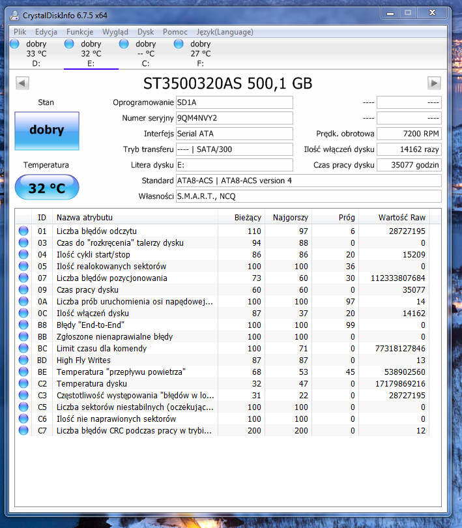Open the Wygląd menu
462x528 pixels.
(x=115, y=32)
